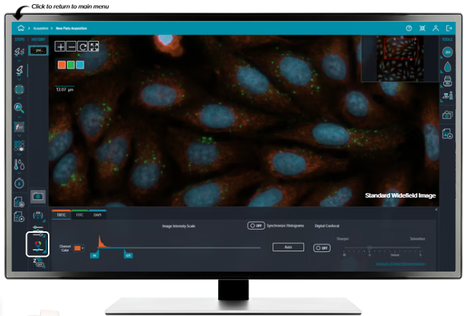Expand chevron below well-grid step icon
This screenshot has height=316, width=468.
[x=19, y=154]
